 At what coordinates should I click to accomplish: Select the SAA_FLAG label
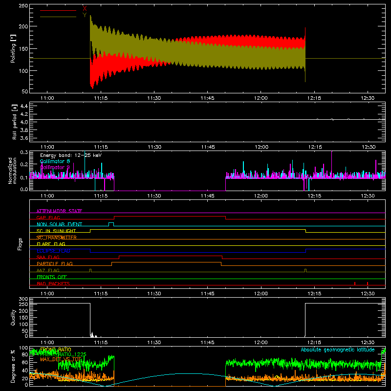tap(48, 257)
